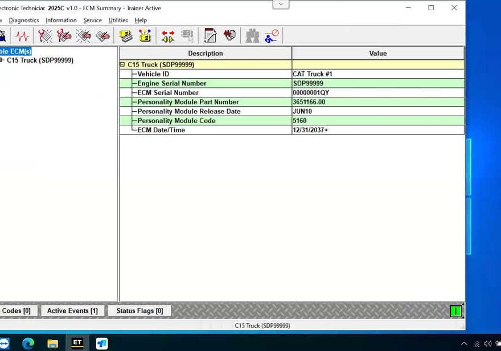
Task: Open the Diagnostics menu
Action: click(x=24, y=21)
